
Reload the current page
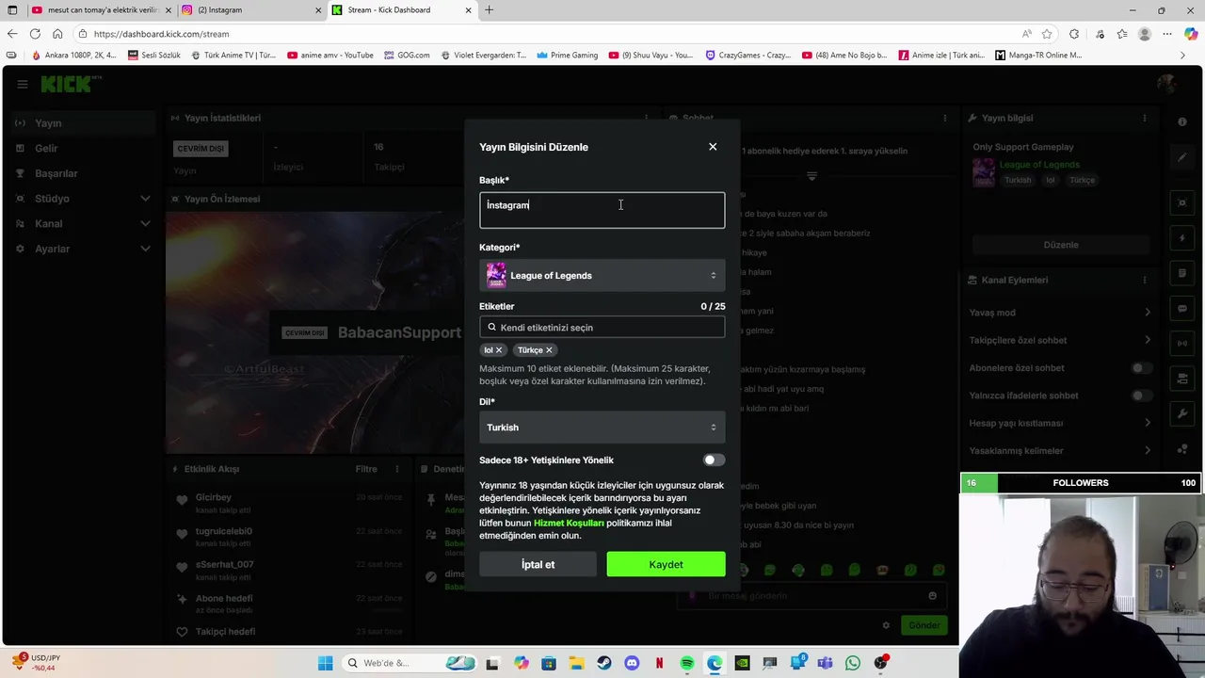tap(35, 34)
